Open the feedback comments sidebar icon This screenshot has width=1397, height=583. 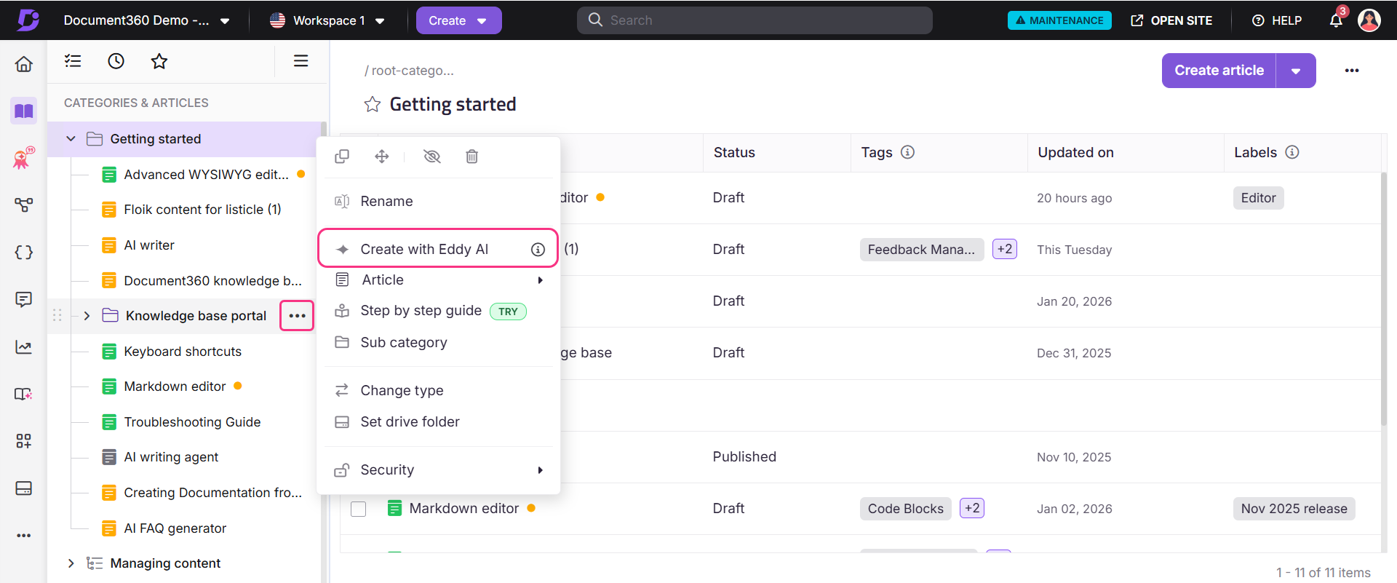click(x=24, y=299)
